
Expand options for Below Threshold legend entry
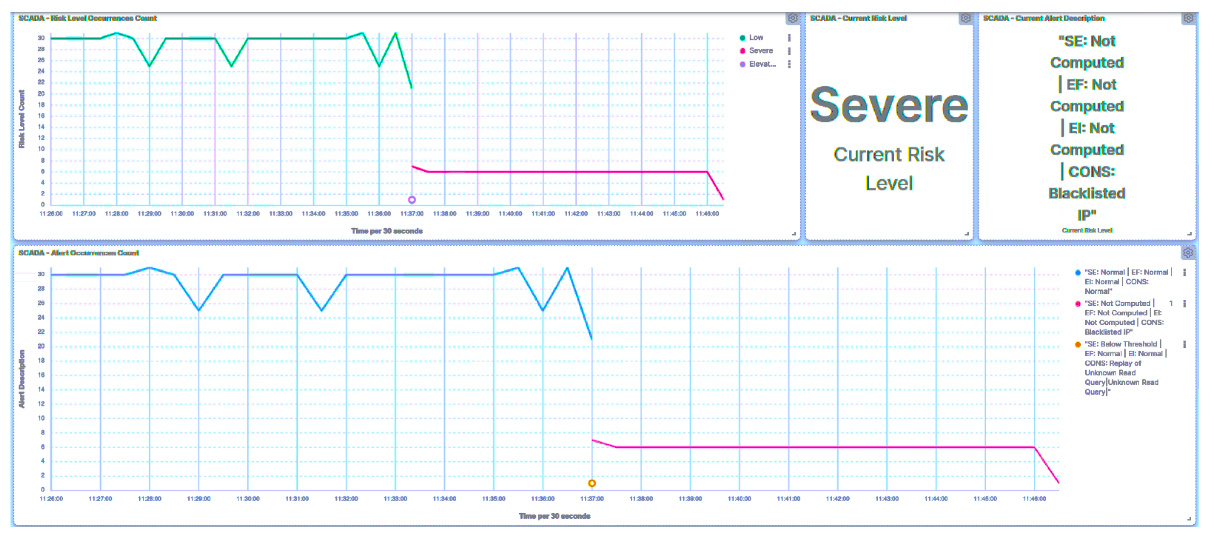pos(1184,344)
